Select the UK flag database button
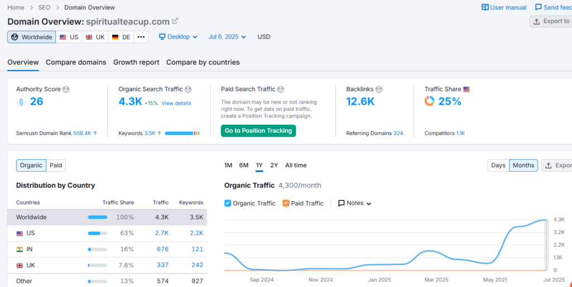 click(95, 37)
